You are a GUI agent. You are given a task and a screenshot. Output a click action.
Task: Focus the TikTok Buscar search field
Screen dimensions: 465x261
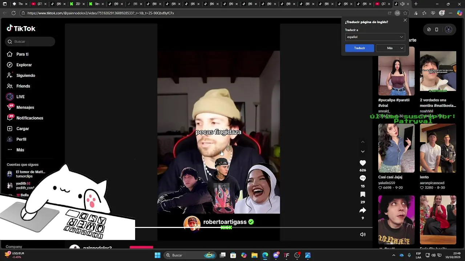[x=30, y=42]
